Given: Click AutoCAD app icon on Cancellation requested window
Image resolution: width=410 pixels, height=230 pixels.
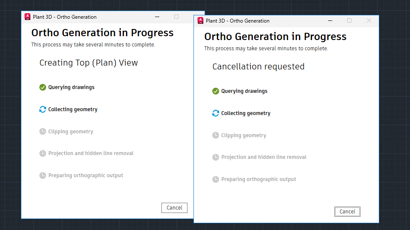Looking at the screenshot, I should coord(200,20).
